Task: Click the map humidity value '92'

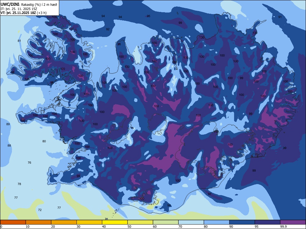Action: [x=108, y=29]
